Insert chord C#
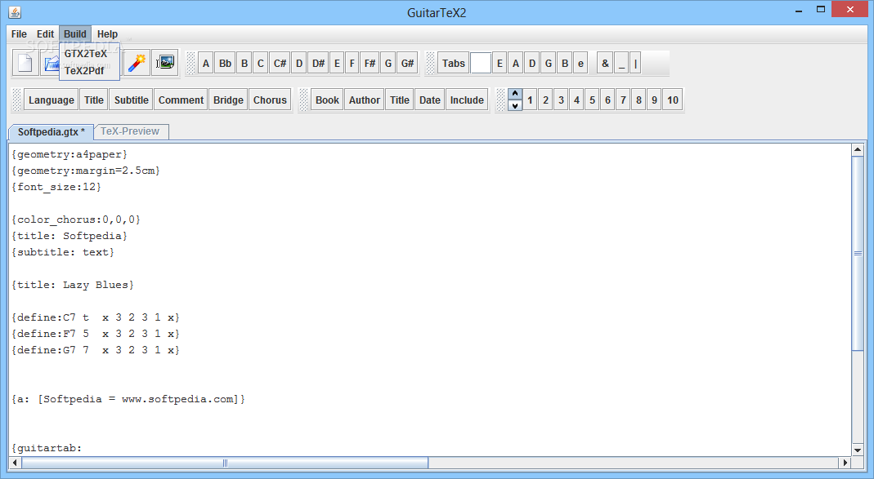 coord(280,64)
